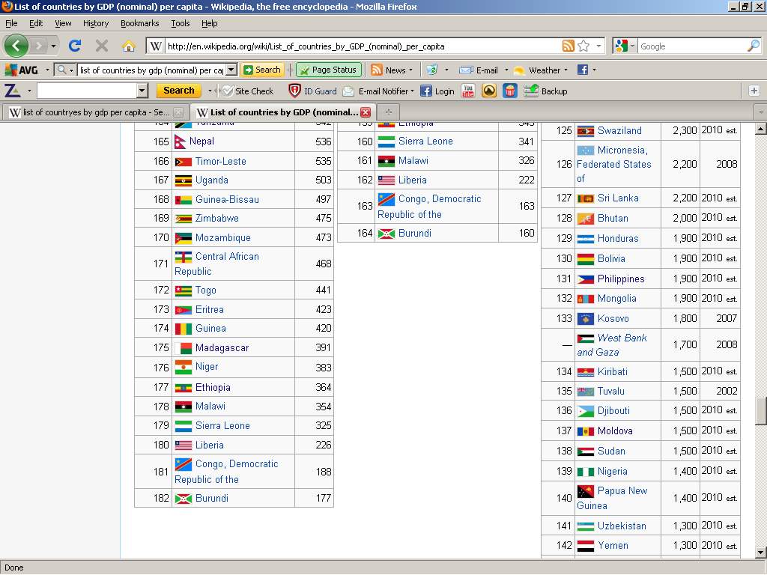Open the History menu
767x575 pixels.
(x=95, y=23)
